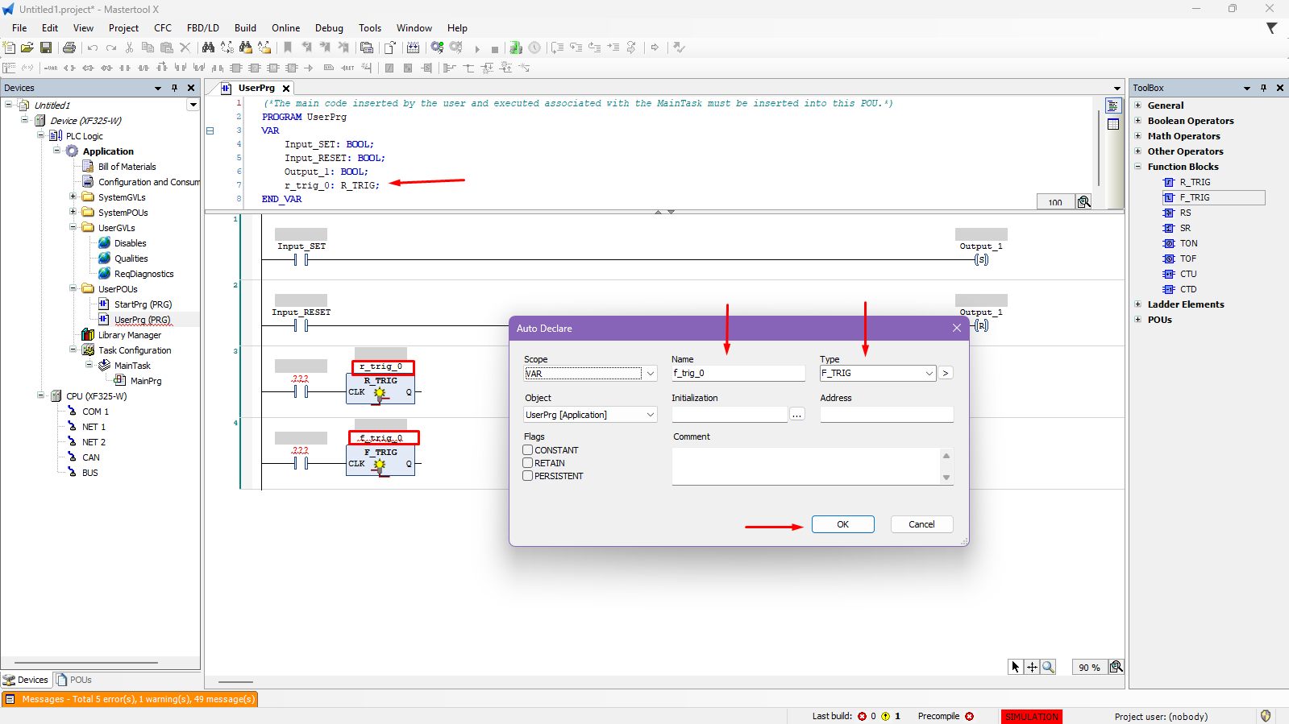
Task: Select the TON timer block in ToolBox
Action: (1188, 243)
